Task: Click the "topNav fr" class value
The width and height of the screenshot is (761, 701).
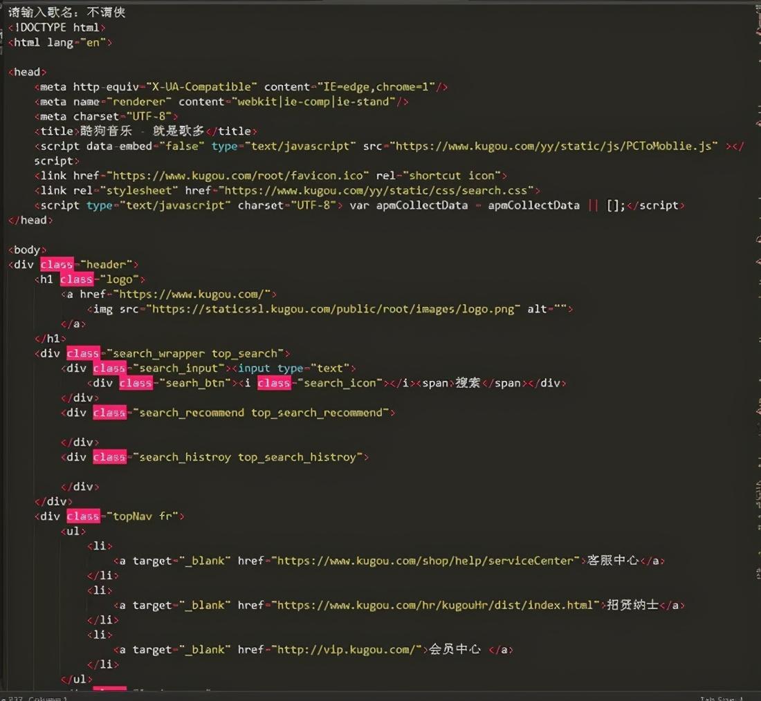Action: [x=143, y=516]
